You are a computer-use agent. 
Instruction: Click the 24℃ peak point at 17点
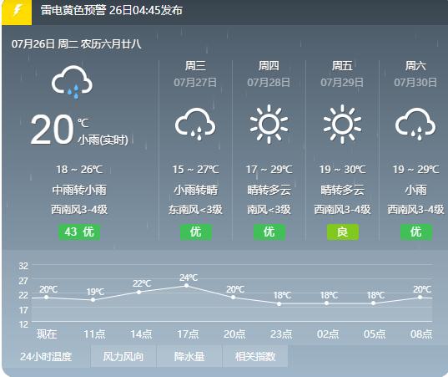coord(186,285)
